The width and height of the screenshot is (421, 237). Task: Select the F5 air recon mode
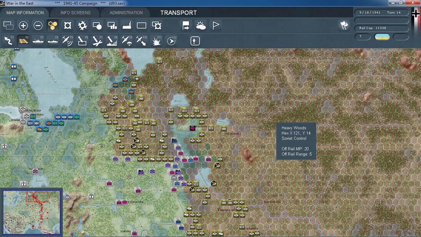pyautogui.click(x=67, y=41)
